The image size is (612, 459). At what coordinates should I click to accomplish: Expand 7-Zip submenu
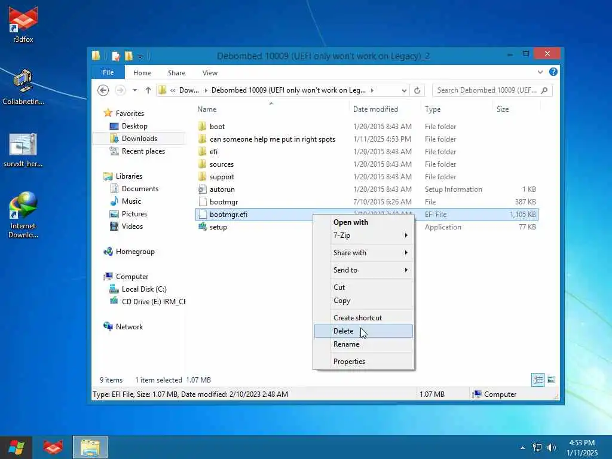point(363,235)
